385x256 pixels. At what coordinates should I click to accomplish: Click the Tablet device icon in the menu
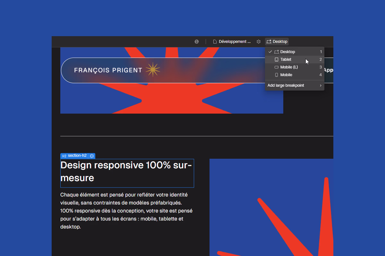[277, 60]
